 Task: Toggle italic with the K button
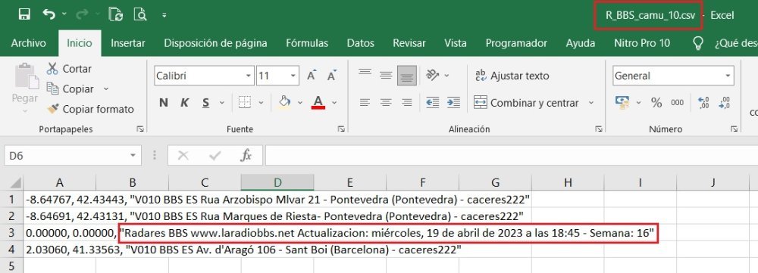pos(185,103)
